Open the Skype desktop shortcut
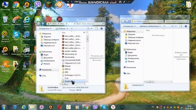The width and height of the screenshot is (196, 110). pyautogui.click(x=16, y=35)
